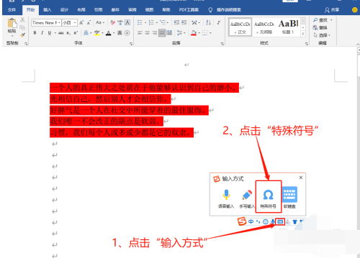
Task: Toggle strikethrough formatting
Action: tap(61, 33)
